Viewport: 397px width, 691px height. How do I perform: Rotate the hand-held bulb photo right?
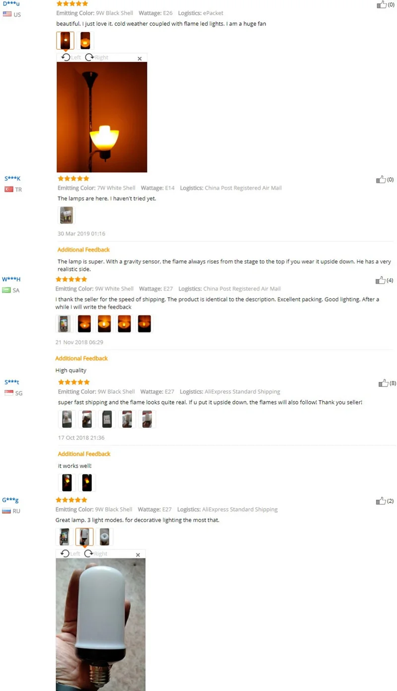(x=95, y=553)
